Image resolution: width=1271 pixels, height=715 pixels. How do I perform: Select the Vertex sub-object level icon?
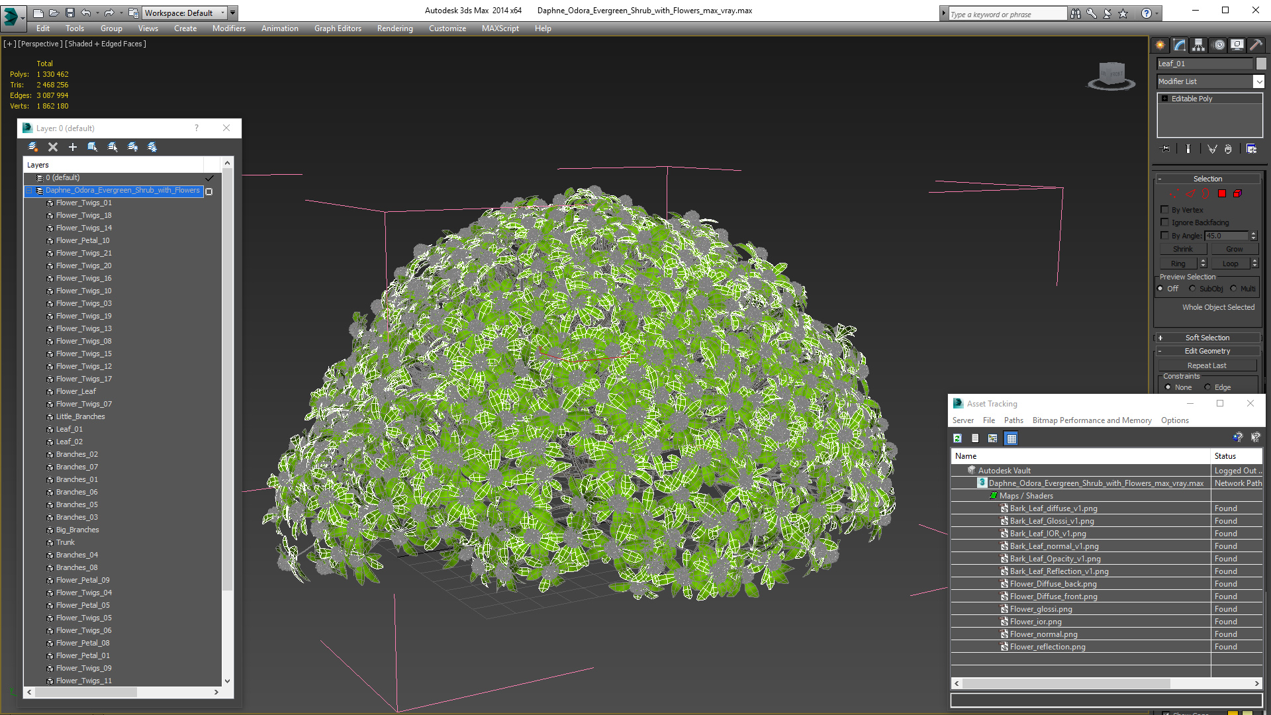click(1174, 194)
